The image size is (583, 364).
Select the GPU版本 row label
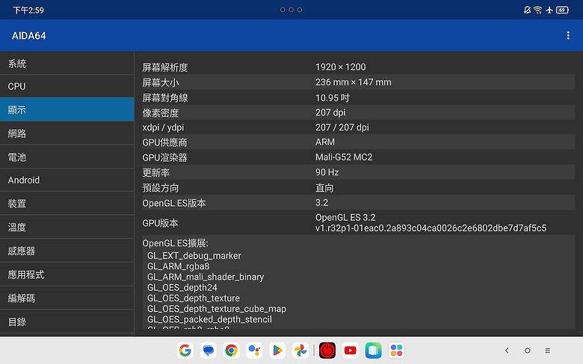pos(160,223)
